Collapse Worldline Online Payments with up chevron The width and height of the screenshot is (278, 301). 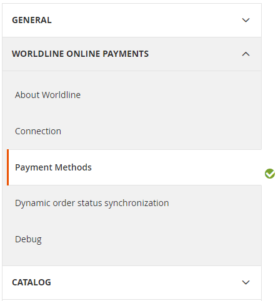click(x=246, y=54)
